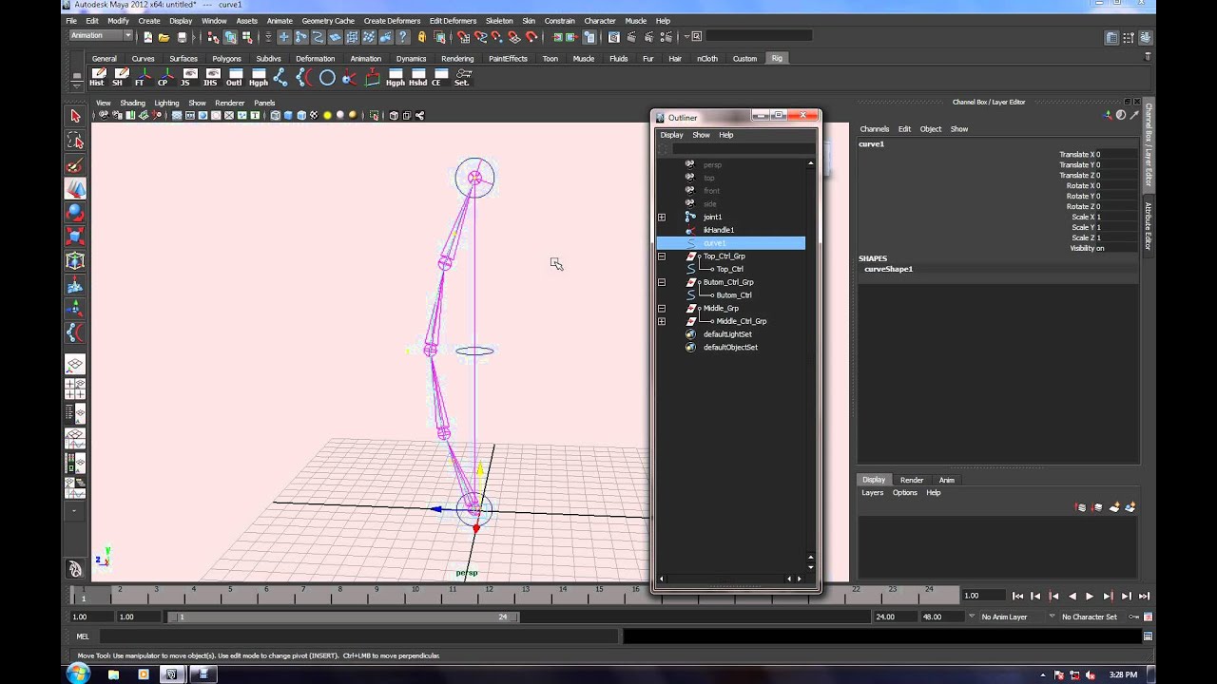The image size is (1217, 684).
Task: Click the open scene folder icon
Action: pos(164,37)
